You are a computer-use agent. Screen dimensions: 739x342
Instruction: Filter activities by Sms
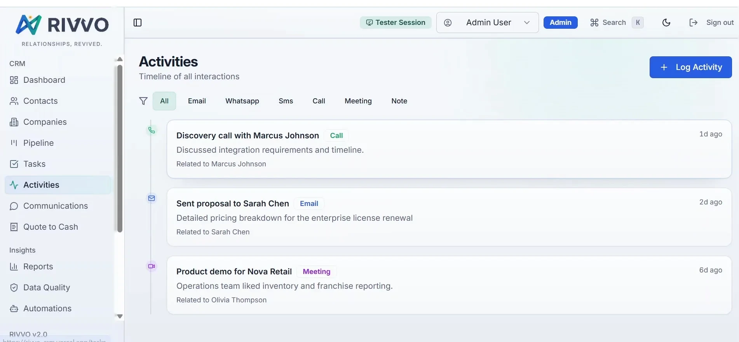[286, 101]
